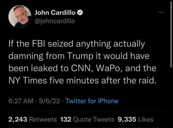Click the verified badge beside John Cardillo
Screen dimensions: 173x128
[x=80, y=12]
